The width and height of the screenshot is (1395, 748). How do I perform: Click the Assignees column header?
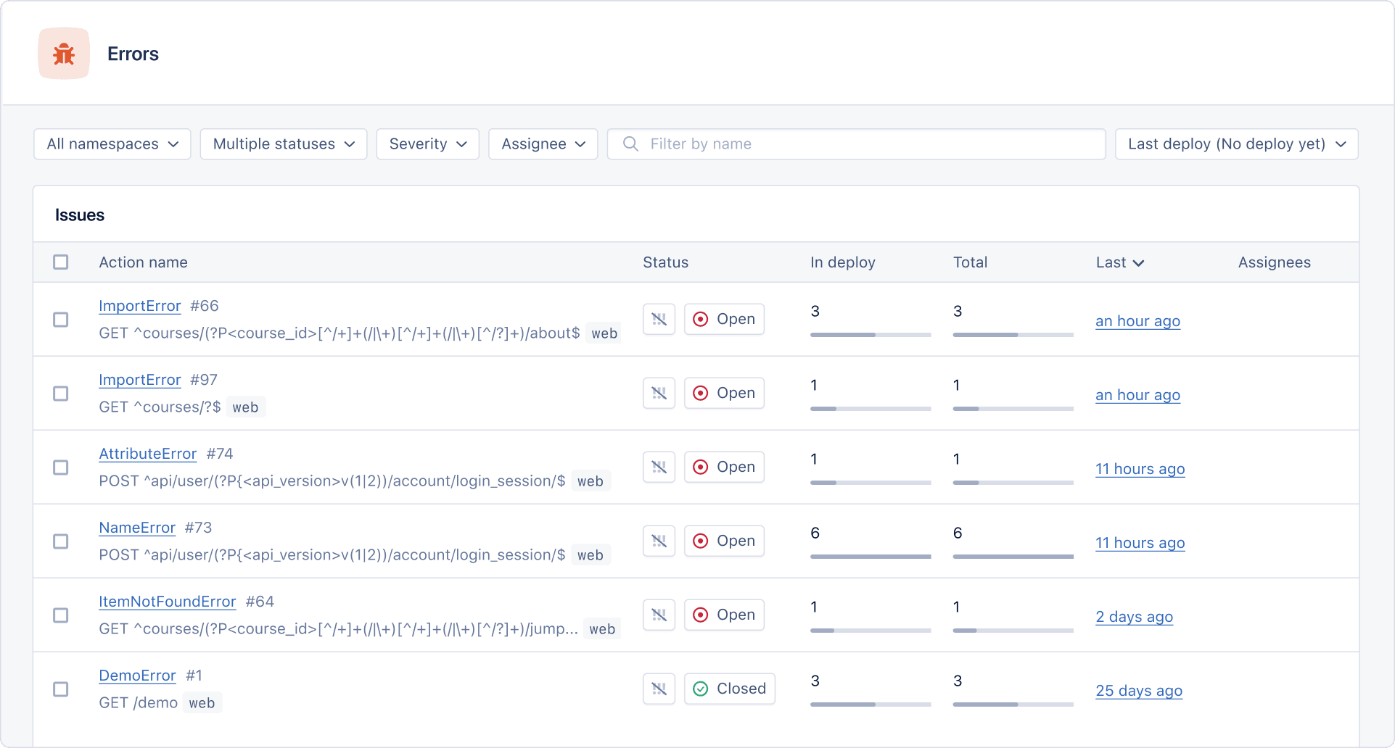click(1274, 262)
